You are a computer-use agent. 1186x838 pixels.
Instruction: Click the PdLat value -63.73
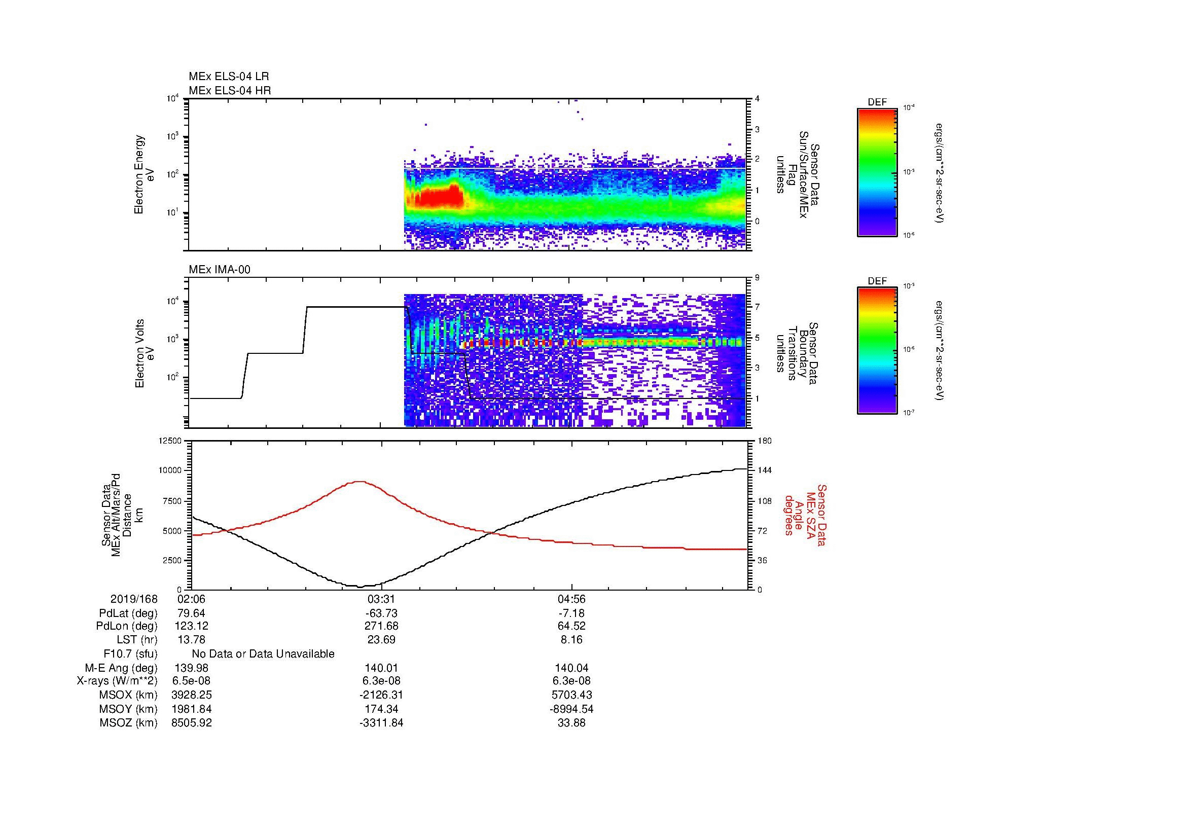[381, 613]
